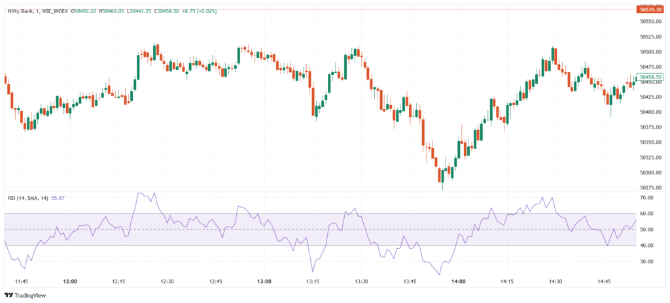
Task: Click the 50500.00 price scale label
Action: (650, 52)
